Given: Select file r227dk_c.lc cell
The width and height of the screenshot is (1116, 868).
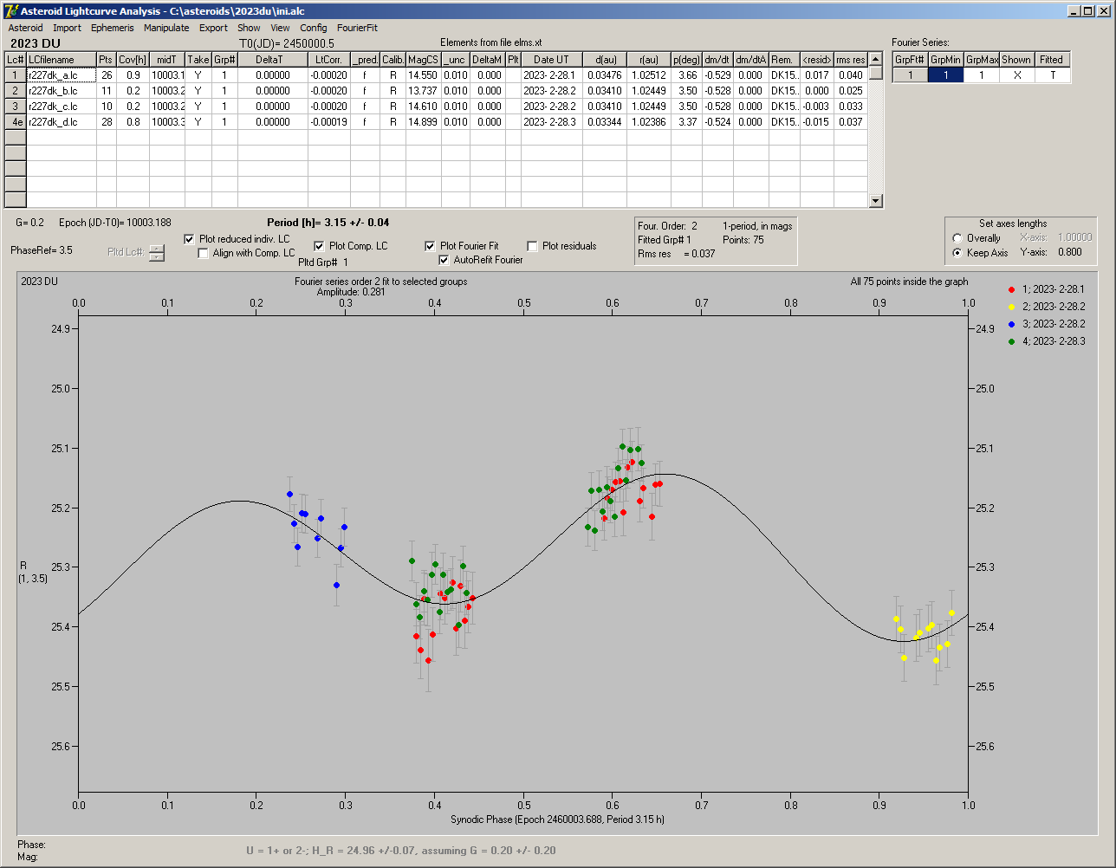Looking at the screenshot, I should pyautogui.click(x=61, y=107).
